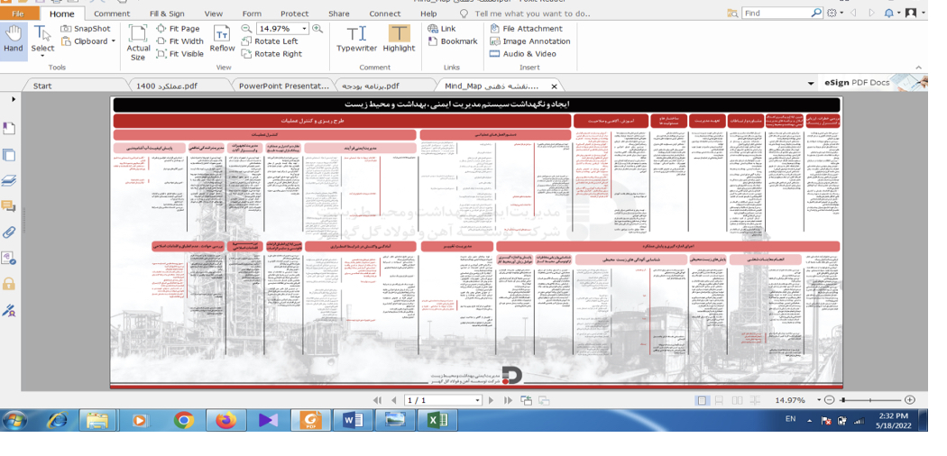The image size is (947, 456).
Task: Click the zoom out magnifier in ribbon
Action: pos(246,28)
